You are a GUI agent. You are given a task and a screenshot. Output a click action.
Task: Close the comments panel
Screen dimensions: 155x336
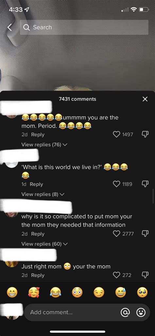(145, 99)
